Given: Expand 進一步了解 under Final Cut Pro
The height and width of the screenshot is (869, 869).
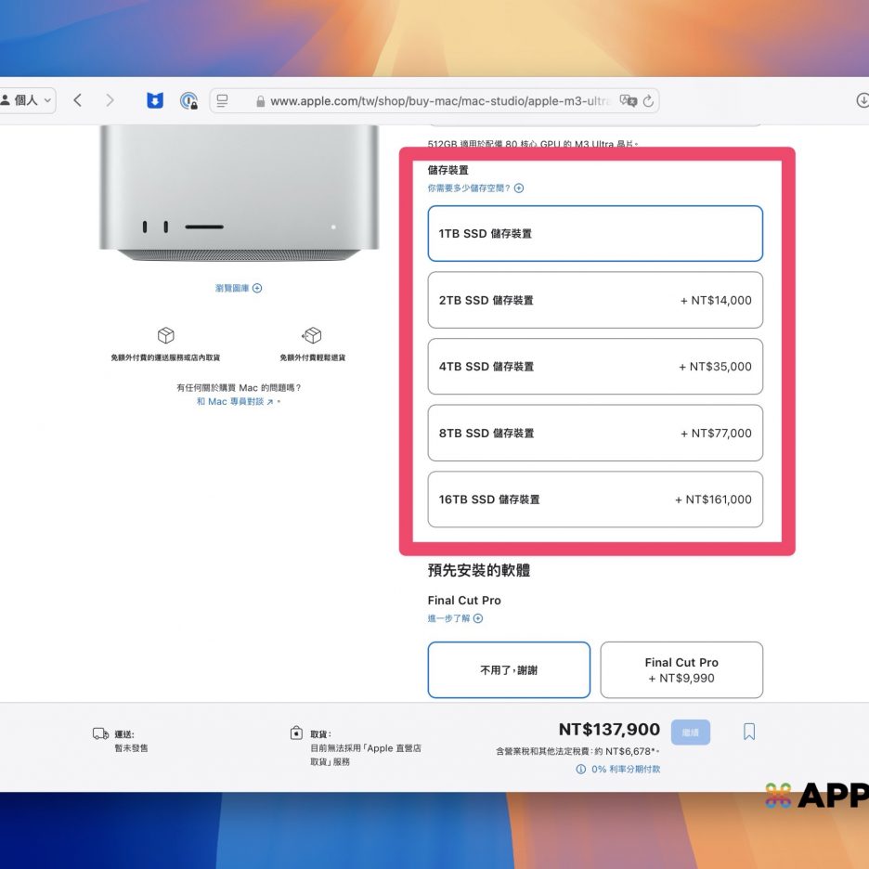Looking at the screenshot, I should [455, 618].
